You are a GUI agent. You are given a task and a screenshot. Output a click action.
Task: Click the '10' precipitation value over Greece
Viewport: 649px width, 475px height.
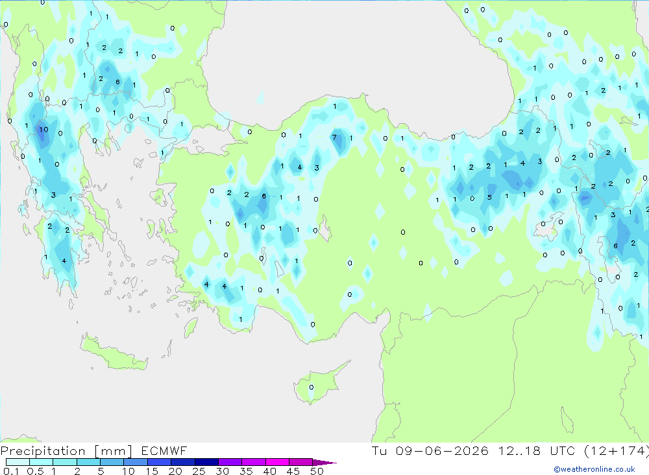pos(43,130)
